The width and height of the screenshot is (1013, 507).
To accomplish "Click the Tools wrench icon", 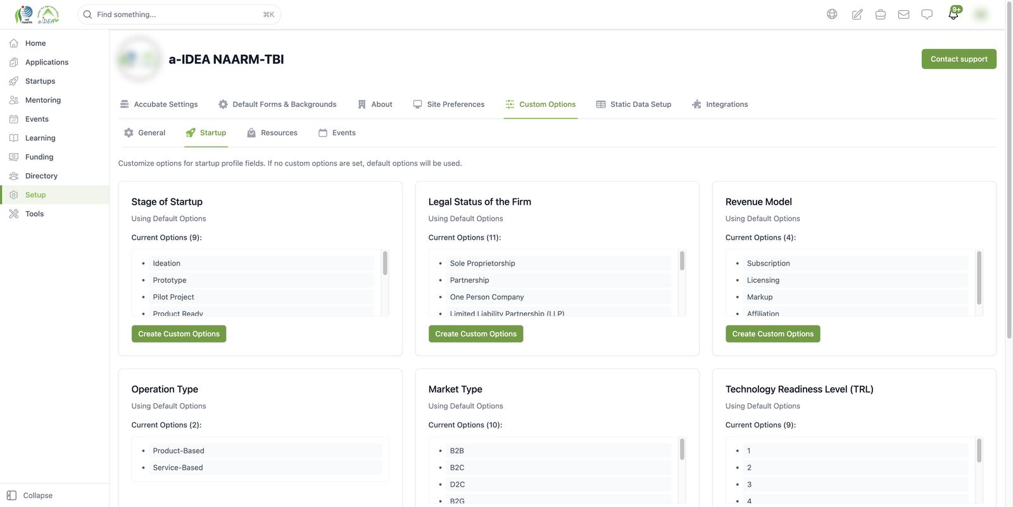I will [14, 214].
